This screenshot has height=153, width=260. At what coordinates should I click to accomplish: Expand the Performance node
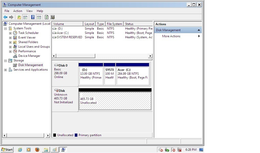[x=10, y=52]
